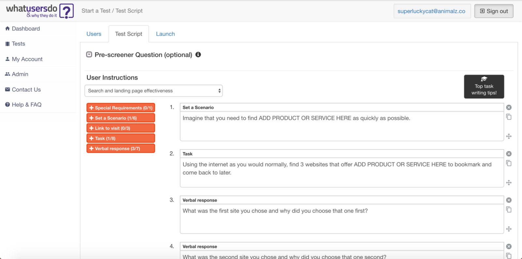The height and width of the screenshot is (259, 522).
Task: Click the whatusersdo question mark logo
Action: click(66, 11)
